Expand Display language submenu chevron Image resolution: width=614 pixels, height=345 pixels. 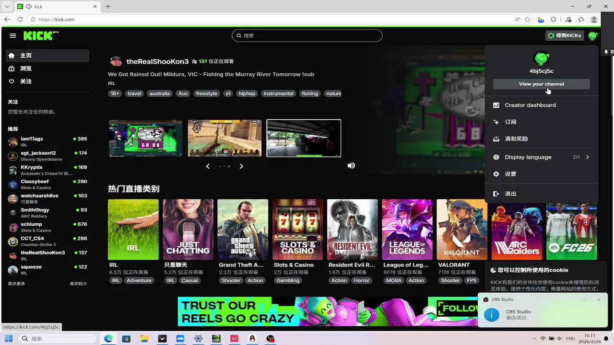pyautogui.click(x=588, y=157)
